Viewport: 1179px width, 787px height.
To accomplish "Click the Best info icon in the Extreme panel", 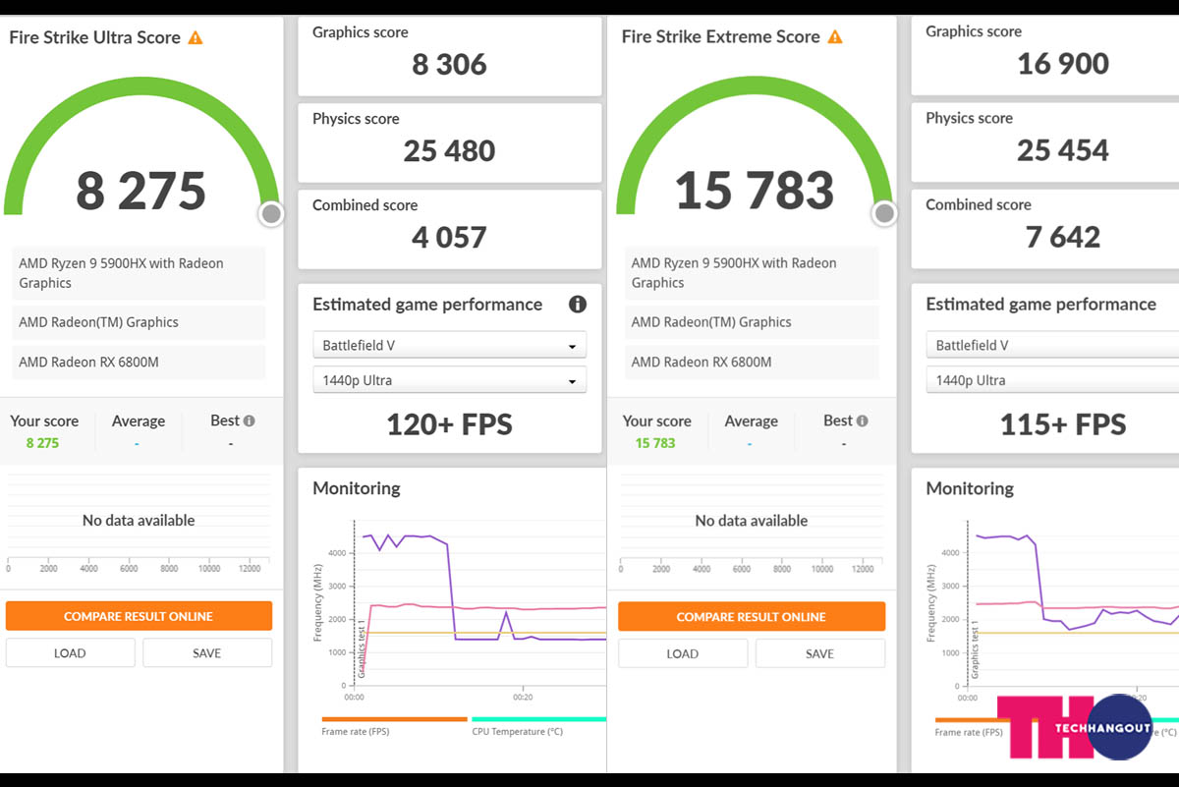I will pyautogui.click(x=863, y=421).
